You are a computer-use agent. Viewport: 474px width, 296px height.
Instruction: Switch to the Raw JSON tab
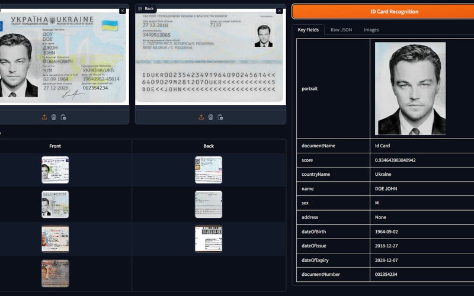tap(341, 30)
